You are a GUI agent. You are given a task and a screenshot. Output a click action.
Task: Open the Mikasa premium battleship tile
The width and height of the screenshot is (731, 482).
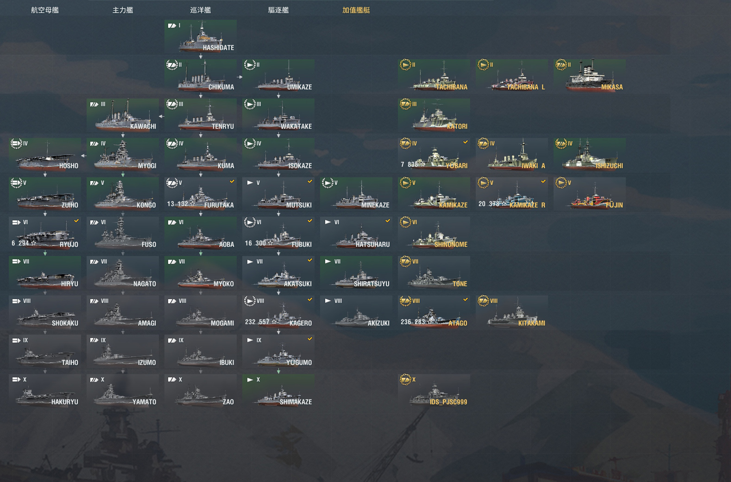point(590,76)
